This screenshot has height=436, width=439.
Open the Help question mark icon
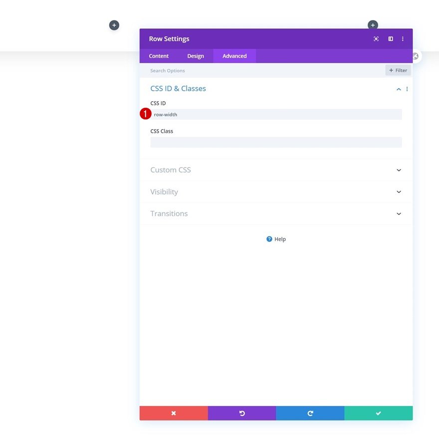tap(269, 239)
